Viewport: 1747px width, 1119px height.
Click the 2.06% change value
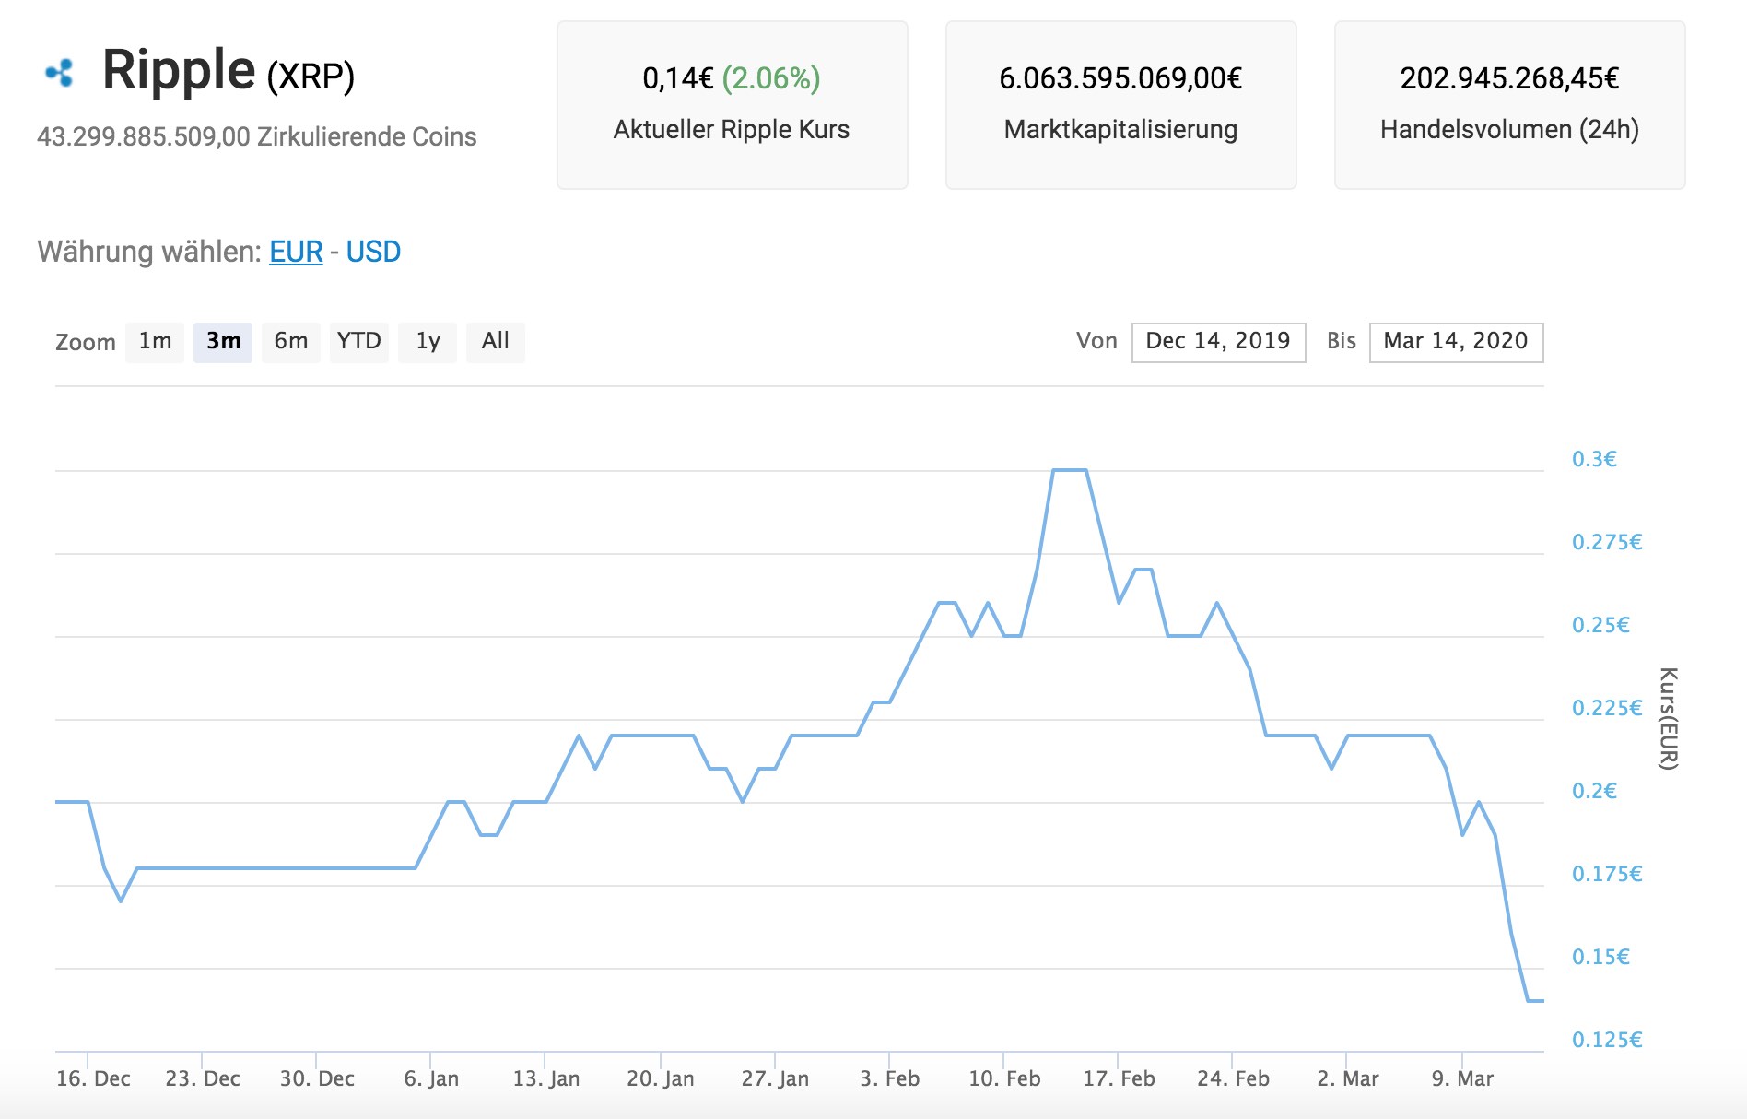[771, 78]
